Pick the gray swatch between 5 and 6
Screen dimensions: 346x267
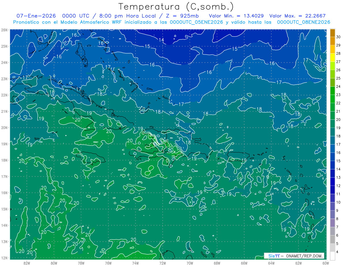[332, 239]
